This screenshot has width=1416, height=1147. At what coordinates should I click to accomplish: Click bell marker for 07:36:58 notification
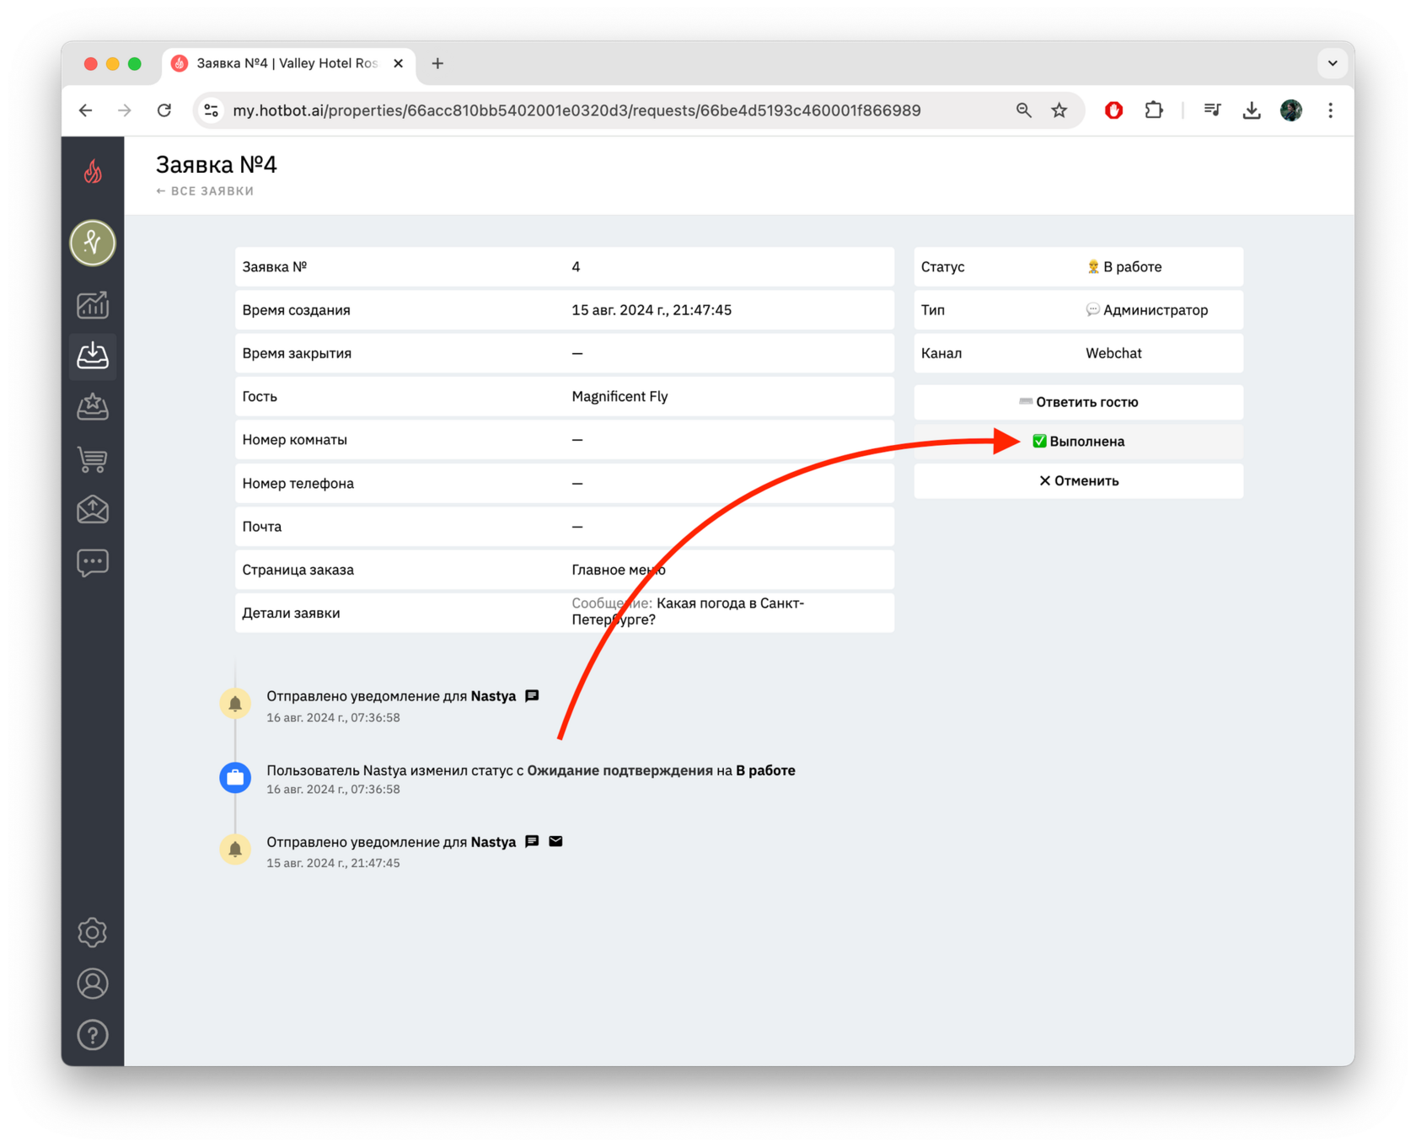[x=235, y=704]
